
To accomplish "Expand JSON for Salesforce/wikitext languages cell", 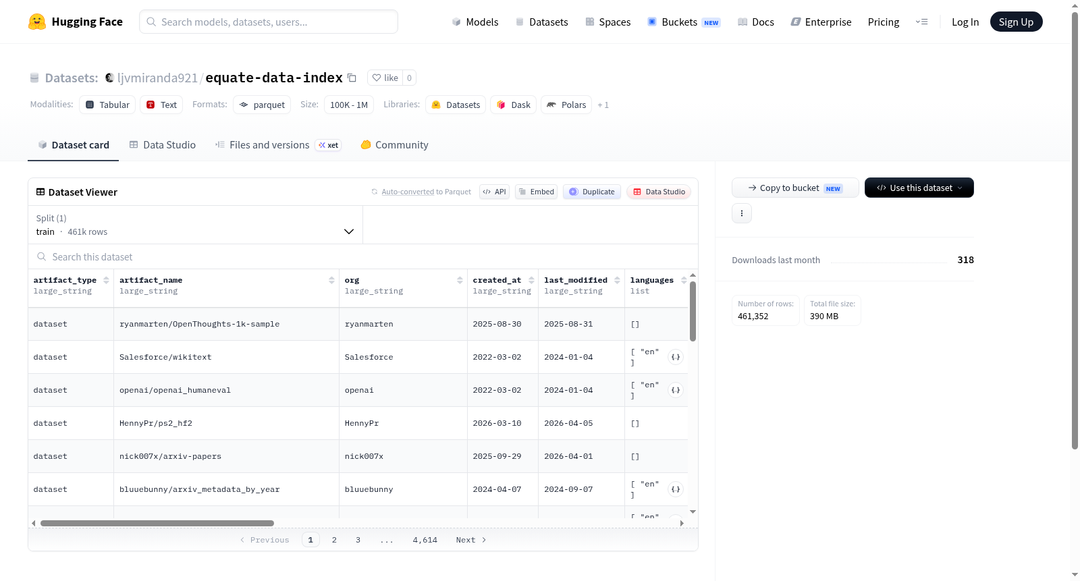I will pos(676,357).
